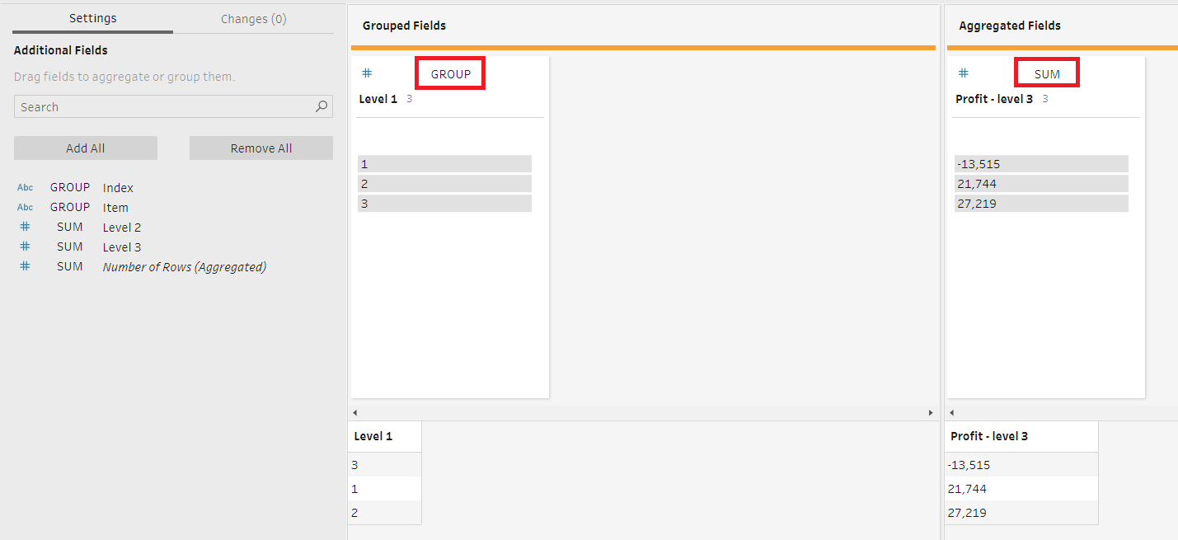Click left scroll arrow under Grouped Fields
1178x540 pixels.
point(355,412)
